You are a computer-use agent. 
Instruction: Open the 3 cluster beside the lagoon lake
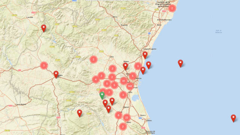coord(123,95)
